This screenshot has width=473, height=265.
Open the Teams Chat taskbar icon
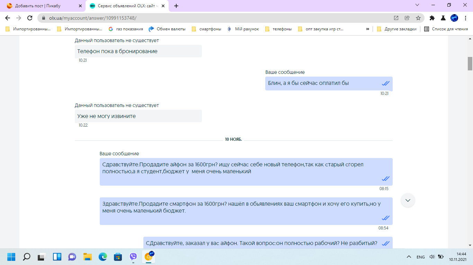[72, 257]
